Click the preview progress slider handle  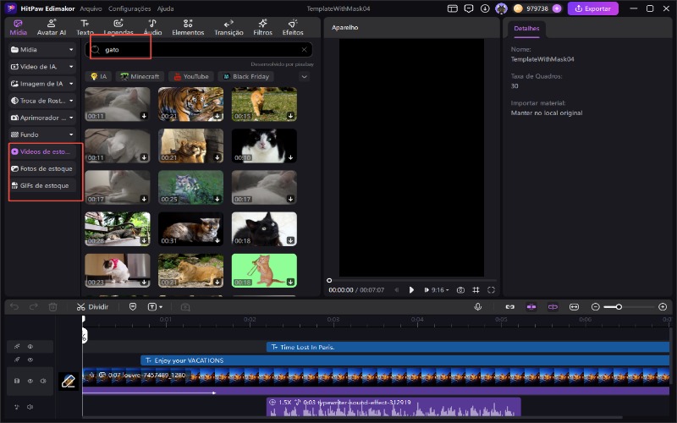[329, 281]
